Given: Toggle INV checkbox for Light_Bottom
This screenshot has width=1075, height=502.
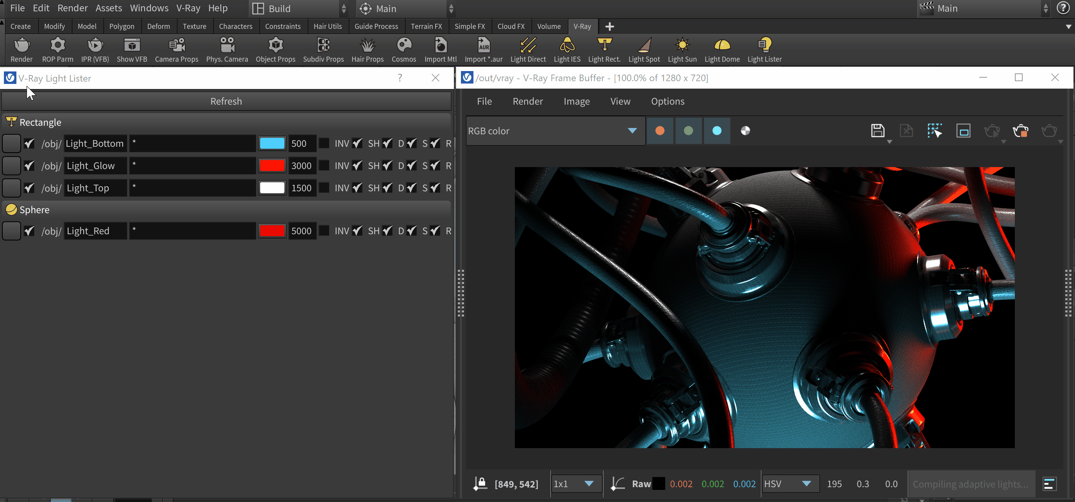Looking at the screenshot, I should (324, 143).
